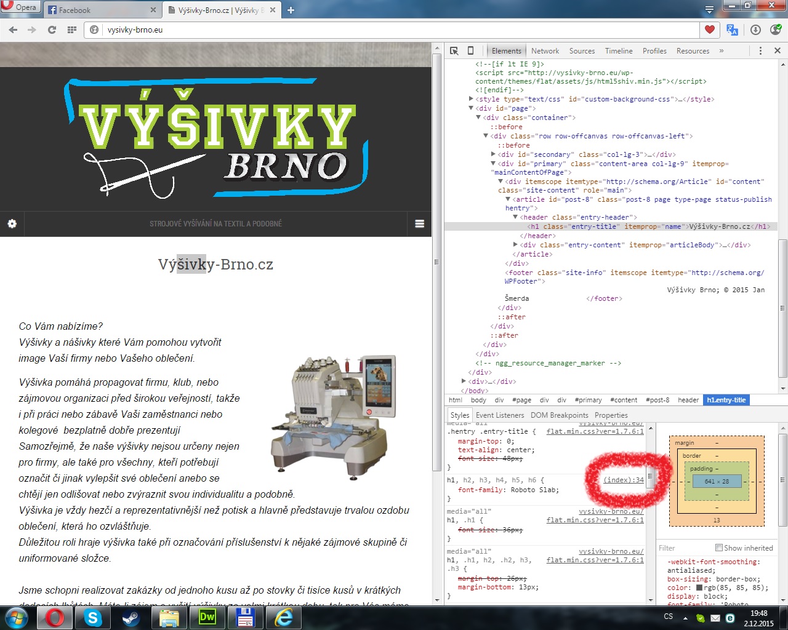Screen dimensions: 788x630
Task: Expand the custom-background-css style node
Action: tap(471, 99)
